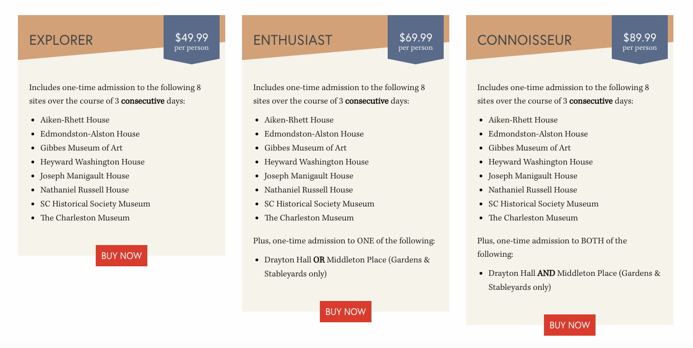Screen dimensions: 693x348
Task: Click the $89.99 per person price badge
Action: click(640, 40)
